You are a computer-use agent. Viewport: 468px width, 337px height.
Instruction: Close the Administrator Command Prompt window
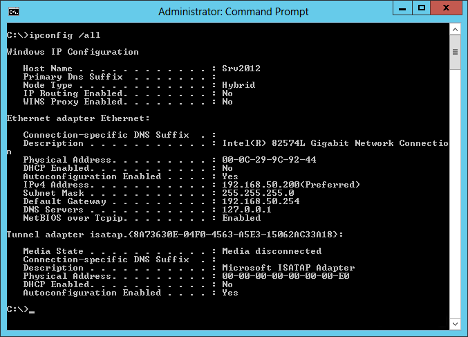[446, 8]
